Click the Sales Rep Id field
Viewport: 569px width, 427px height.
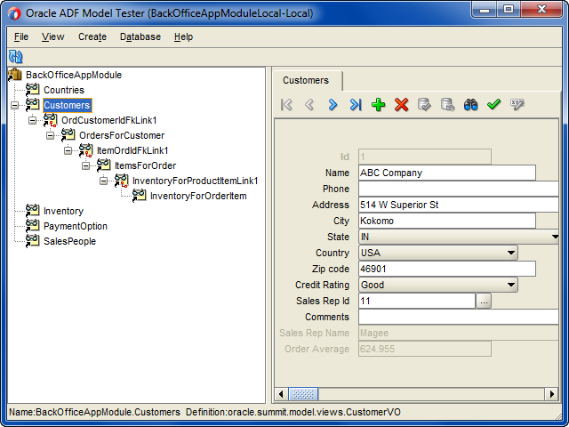417,301
